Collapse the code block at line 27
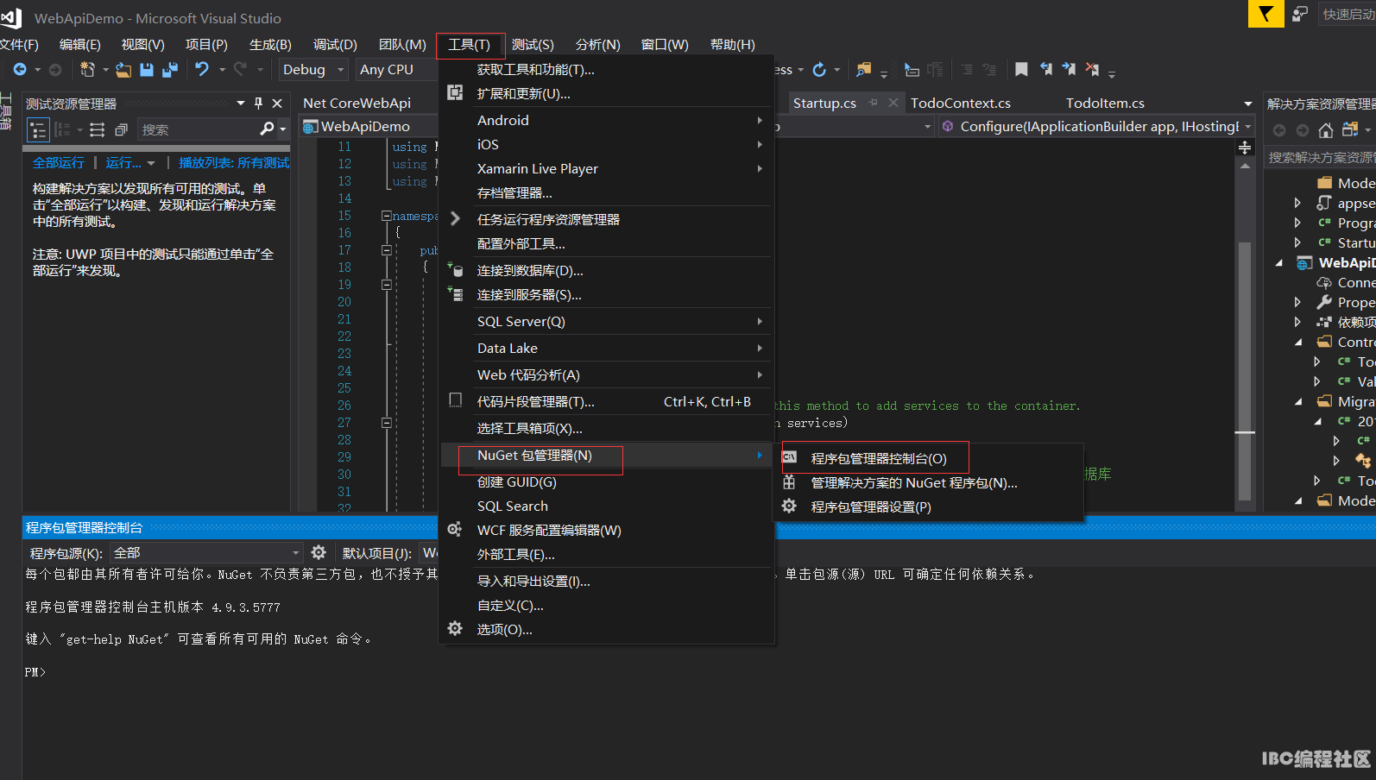This screenshot has height=780, width=1376. point(387,423)
